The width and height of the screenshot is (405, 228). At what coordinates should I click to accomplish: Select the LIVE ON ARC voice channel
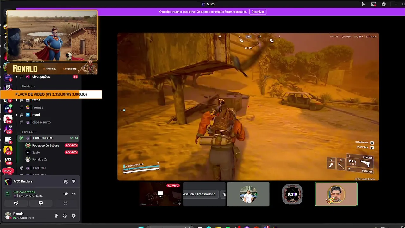click(x=48, y=138)
